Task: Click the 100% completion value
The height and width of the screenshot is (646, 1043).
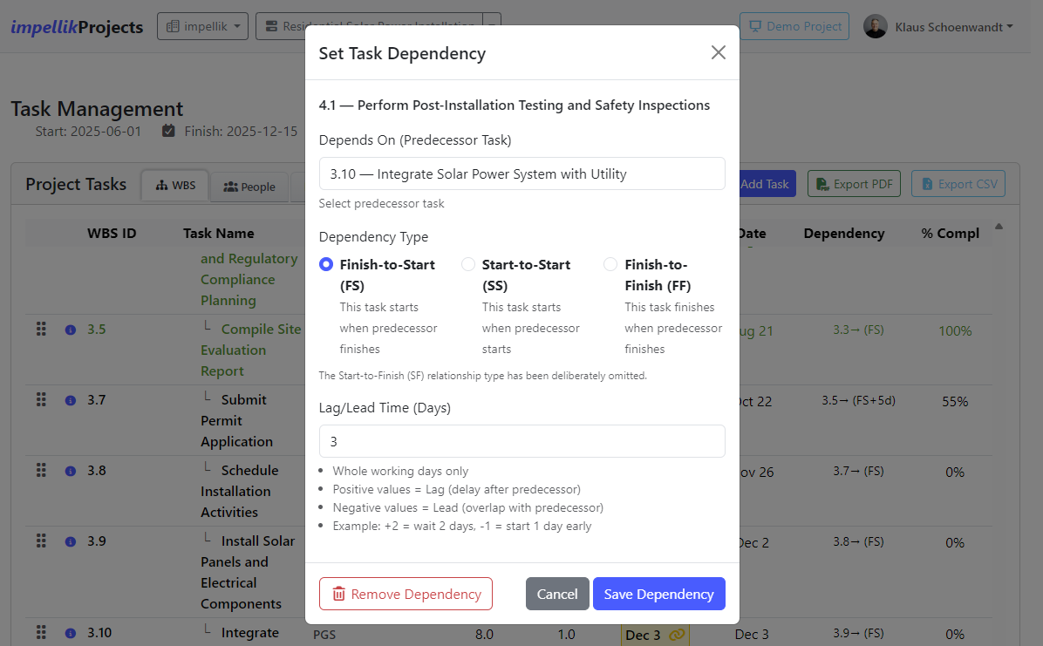Action: [955, 330]
